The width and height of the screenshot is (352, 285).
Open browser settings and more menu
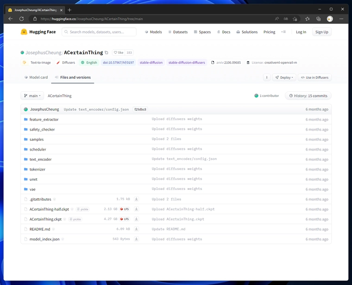pyautogui.click(x=341, y=19)
